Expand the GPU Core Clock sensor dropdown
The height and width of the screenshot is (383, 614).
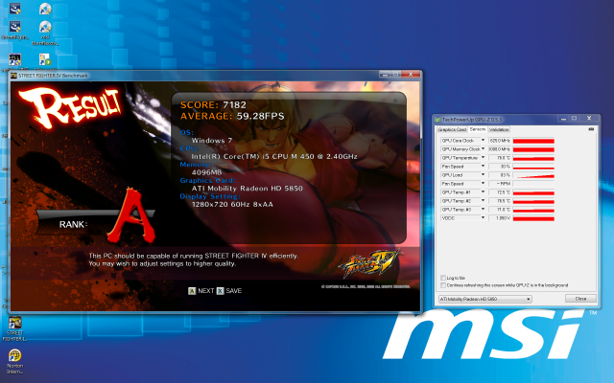(x=483, y=141)
